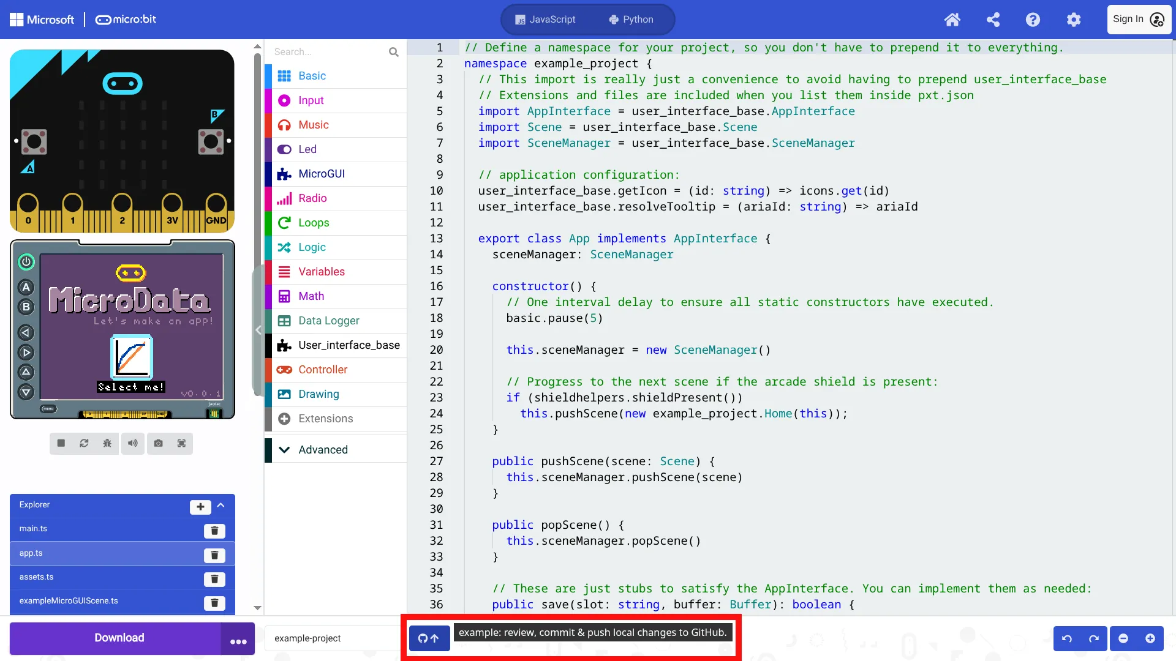Open the Radio category
This screenshot has width=1176, height=661.
(336, 198)
